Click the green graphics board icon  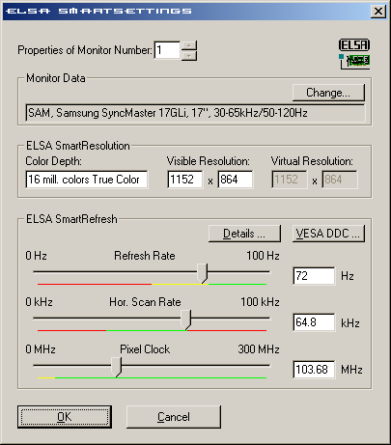click(x=355, y=62)
